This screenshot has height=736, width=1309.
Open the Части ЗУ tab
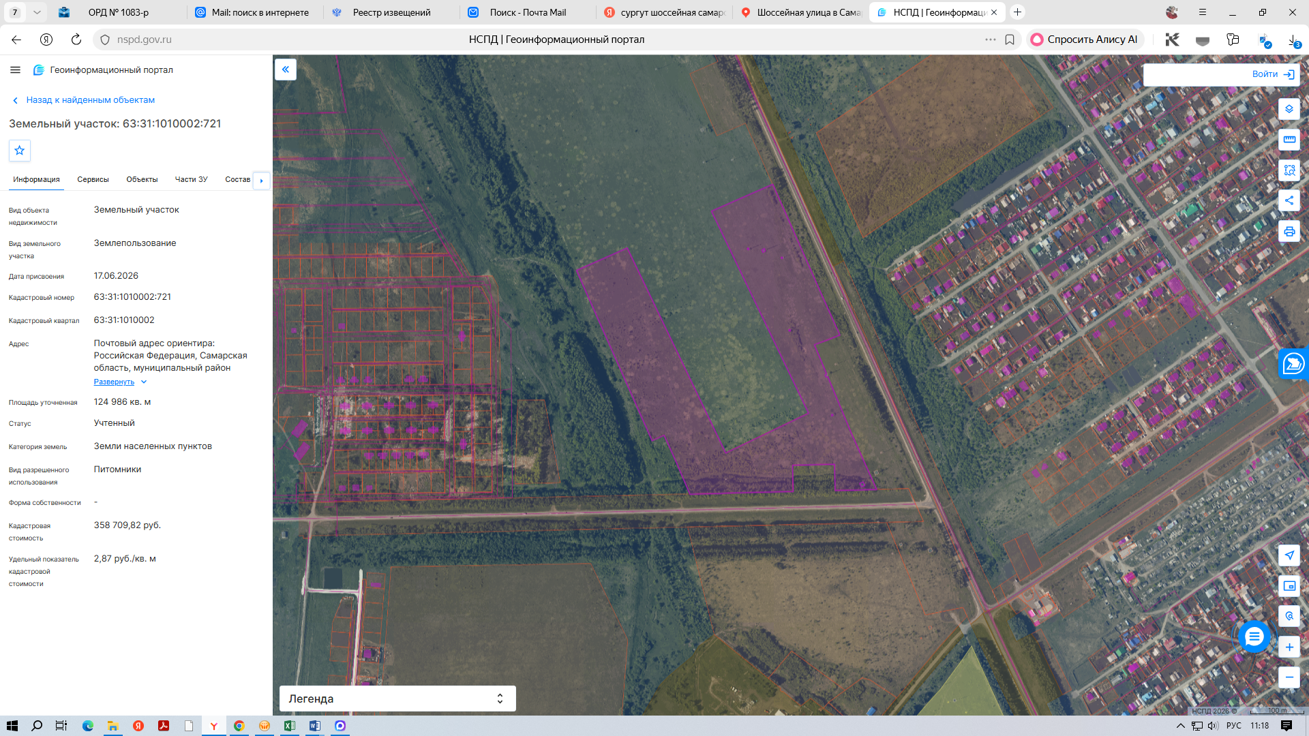pyautogui.click(x=191, y=180)
